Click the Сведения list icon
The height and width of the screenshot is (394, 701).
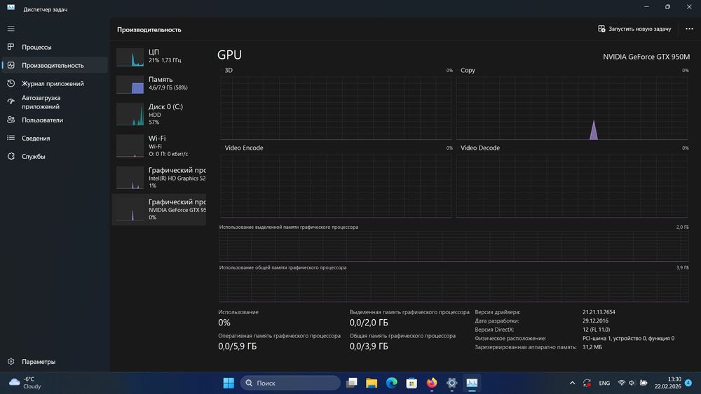pos(11,138)
